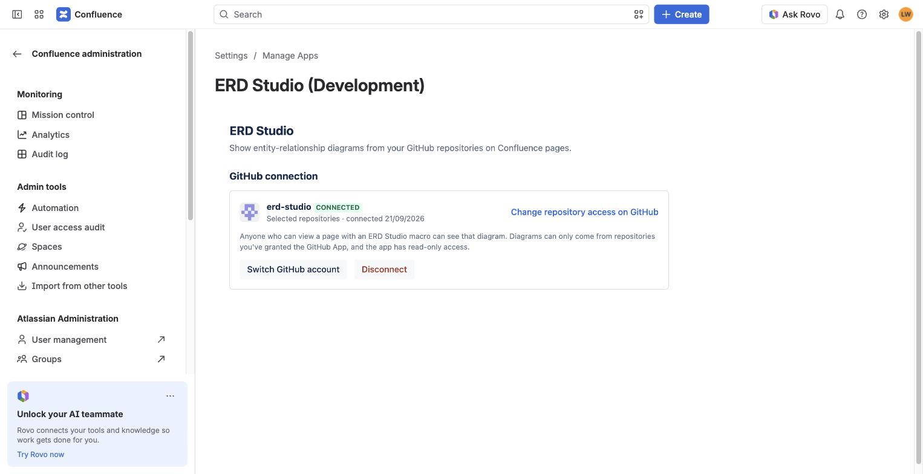Screen dimensions: 923x474
Task: Open the Audit log
Action: [x=50, y=154]
